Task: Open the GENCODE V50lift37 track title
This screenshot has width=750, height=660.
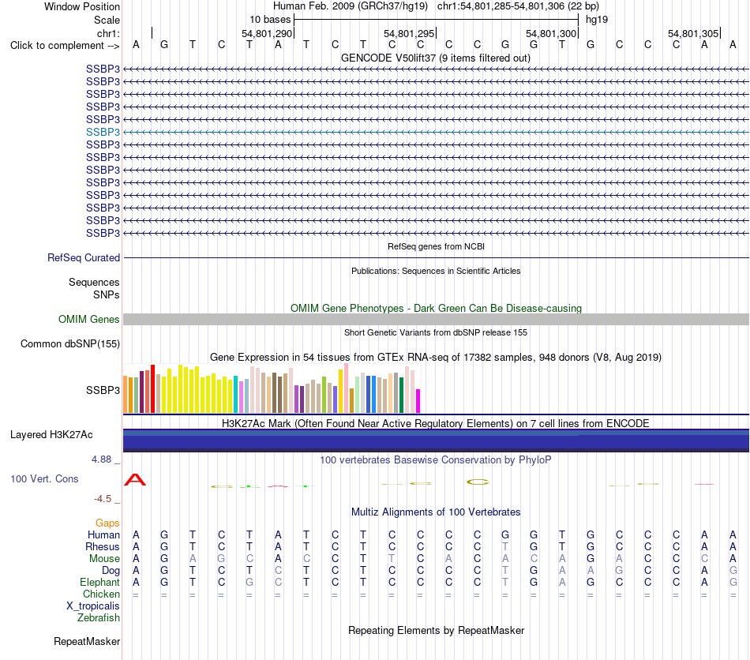Action: pyautogui.click(x=435, y=58)
